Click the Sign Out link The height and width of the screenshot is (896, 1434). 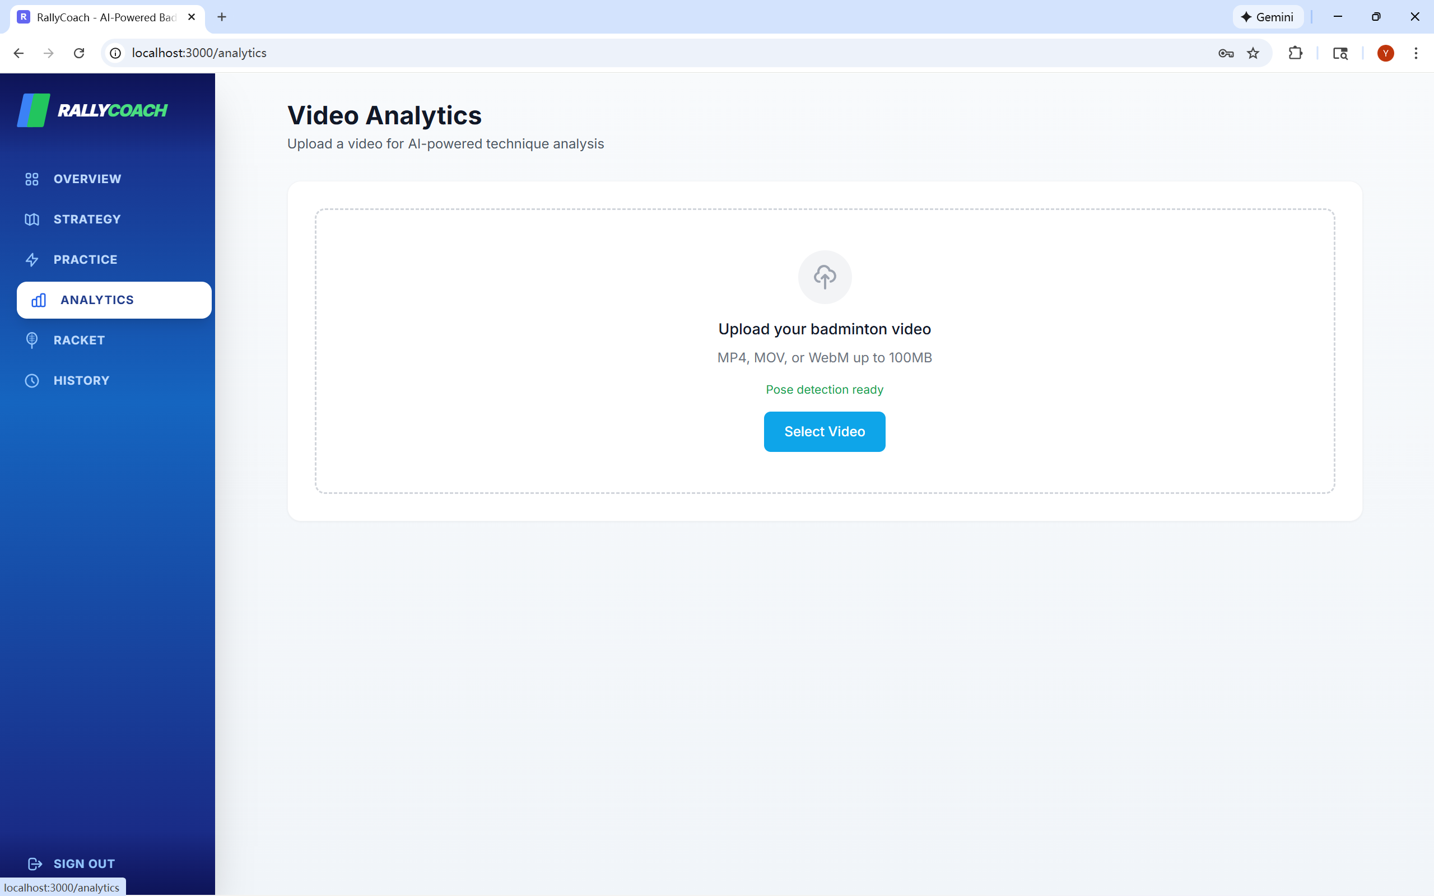[83, 864]
